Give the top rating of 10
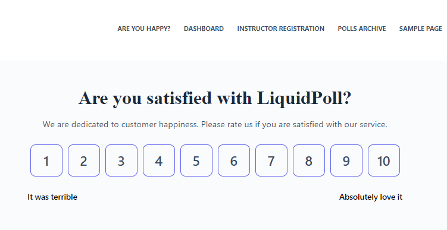The image size is (447, 230). click(384, 160)
